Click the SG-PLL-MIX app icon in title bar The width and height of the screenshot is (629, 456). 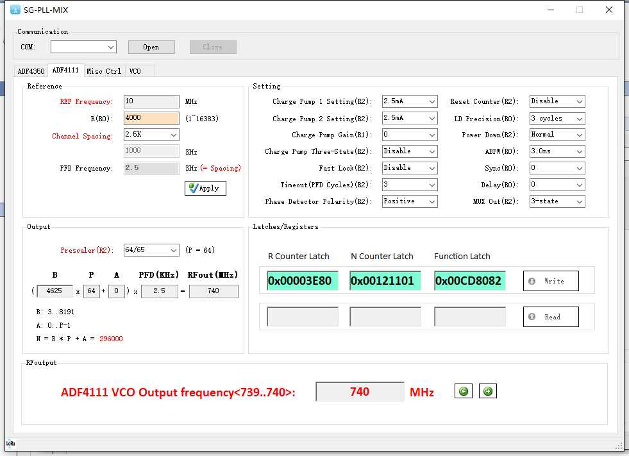pos(15,10)
